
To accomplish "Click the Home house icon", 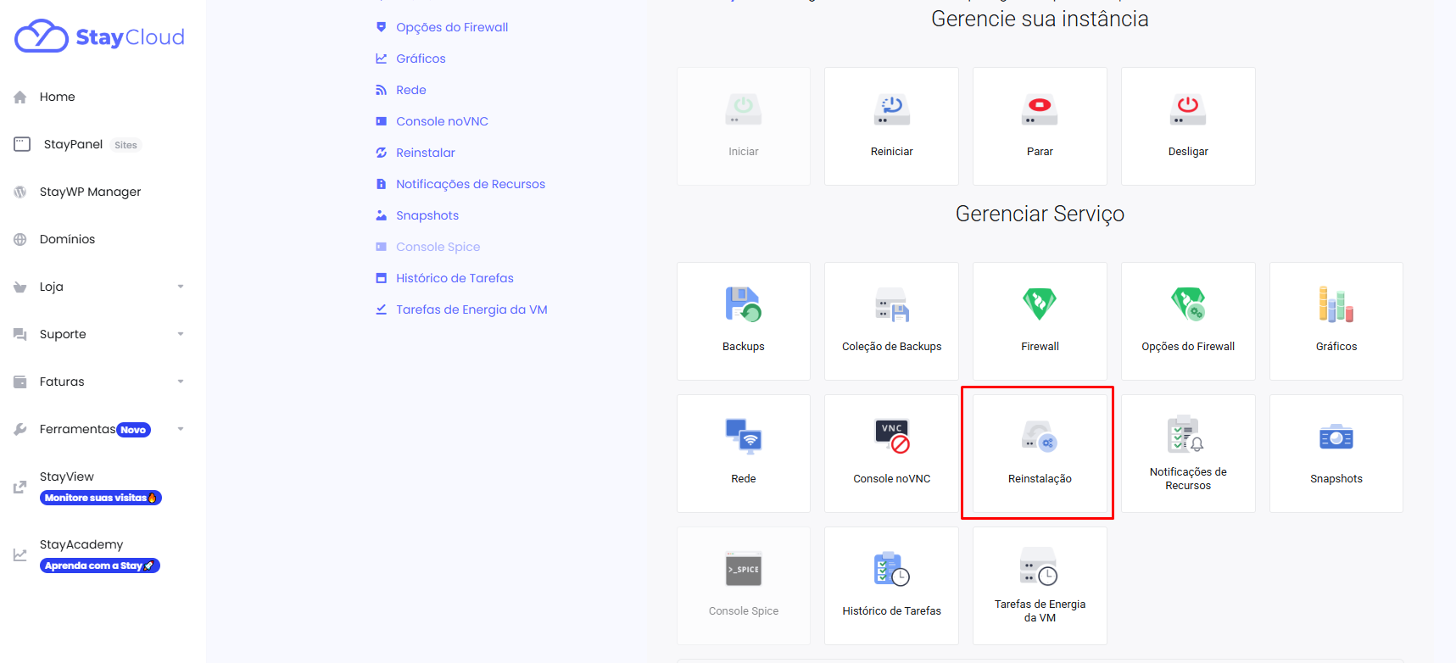I will 20,97.
